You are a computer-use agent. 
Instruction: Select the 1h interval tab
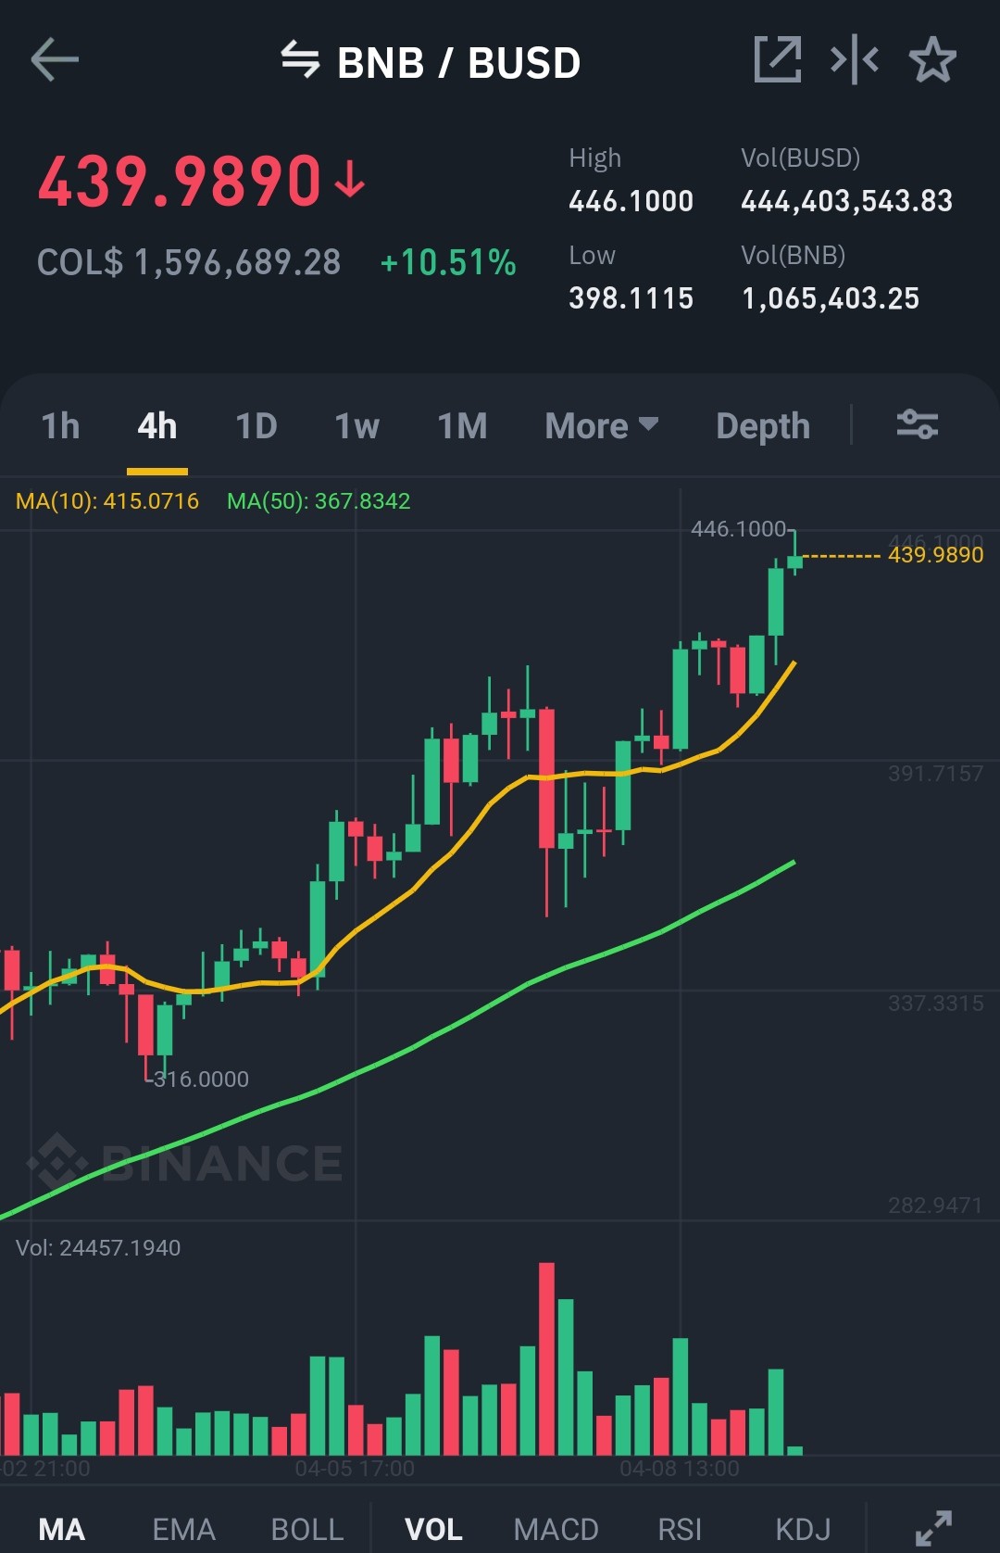[61, 426]
